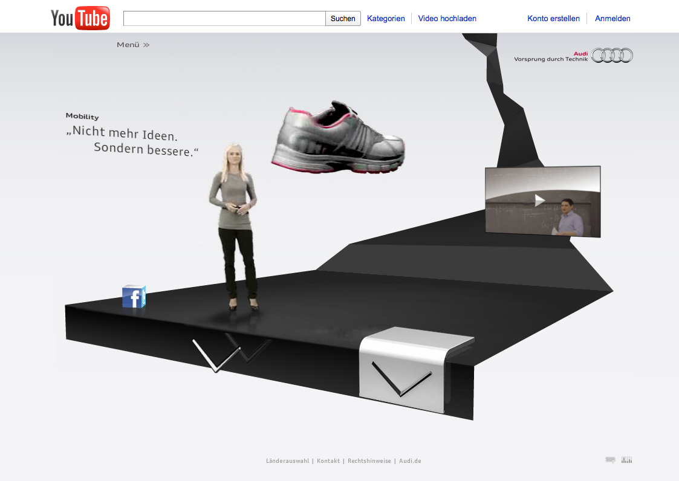679x481 pixels.
Task: Click the sound equalizer bars icon
Action: (x=626, y=460)
